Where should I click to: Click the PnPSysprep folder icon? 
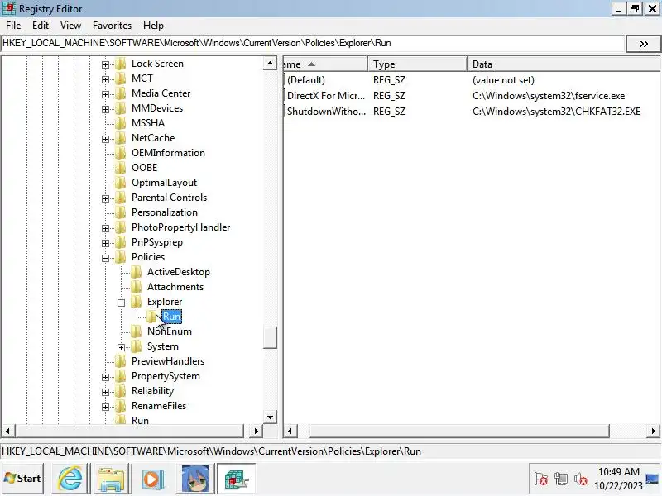click(x=121, y=242)
